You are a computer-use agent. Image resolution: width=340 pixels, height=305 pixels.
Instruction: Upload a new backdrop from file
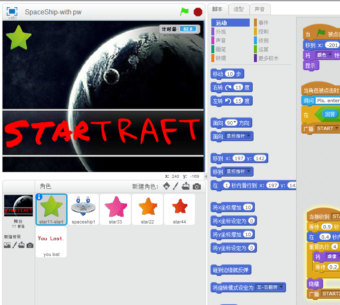point(21,245)
